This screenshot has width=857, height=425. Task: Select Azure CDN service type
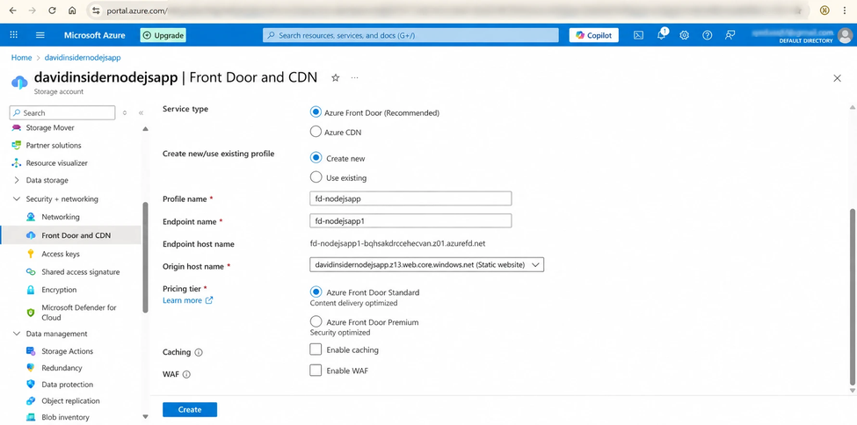[316, 132]
